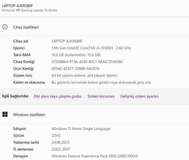Open Etki alanı veya çalışma grubu link

58,96
